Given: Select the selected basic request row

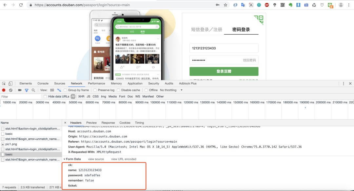Looking at the screenshot, I should tap(31, 154).
